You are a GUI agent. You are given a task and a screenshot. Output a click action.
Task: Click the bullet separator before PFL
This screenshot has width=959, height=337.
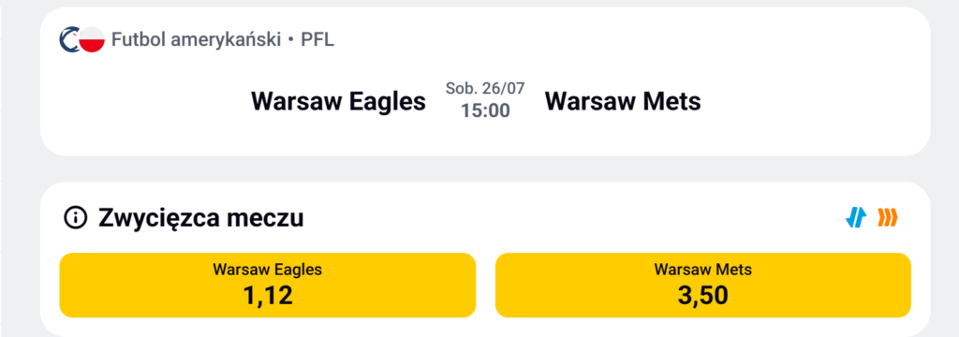[x=290, y=40]
